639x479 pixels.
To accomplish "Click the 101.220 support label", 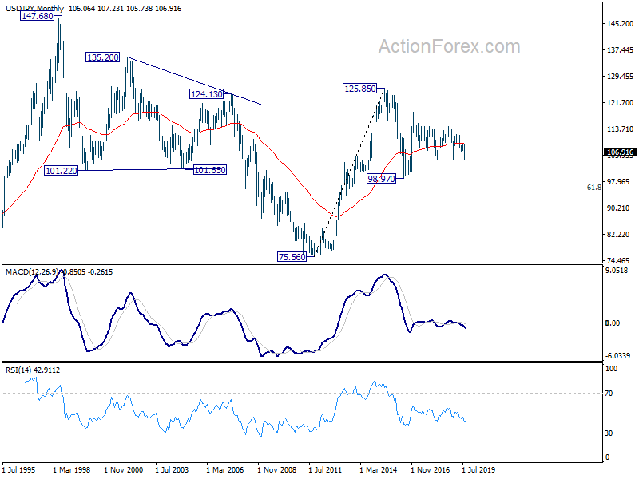I will pyautogui.click(x=61, y=171).
